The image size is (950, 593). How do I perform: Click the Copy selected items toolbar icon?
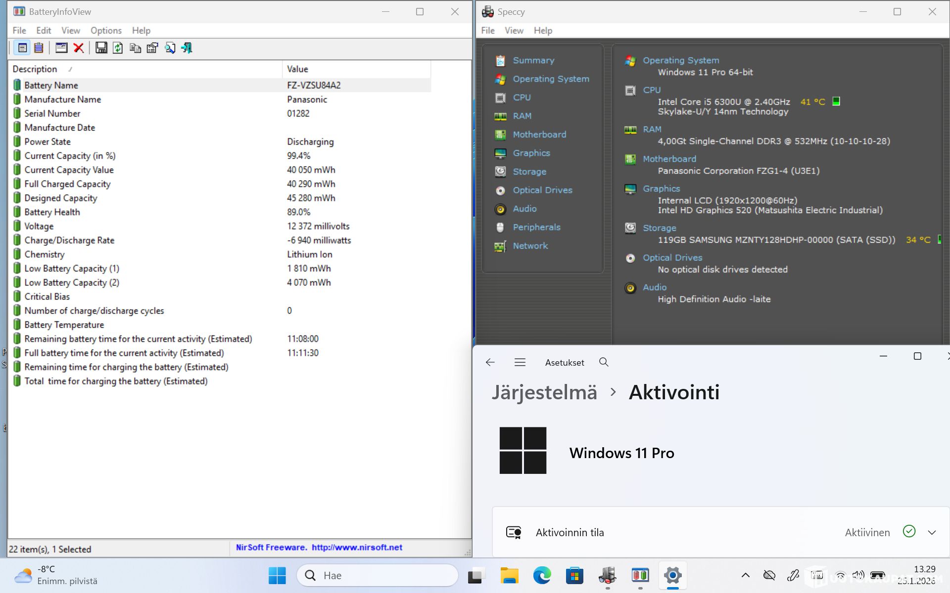click(135, 48)
